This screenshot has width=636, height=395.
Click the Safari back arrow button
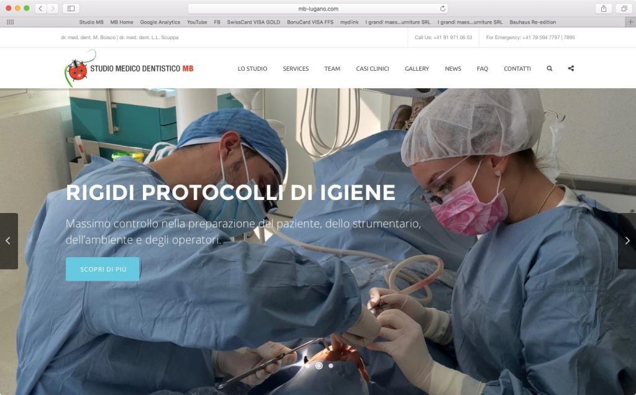click(x=40, y=9)
